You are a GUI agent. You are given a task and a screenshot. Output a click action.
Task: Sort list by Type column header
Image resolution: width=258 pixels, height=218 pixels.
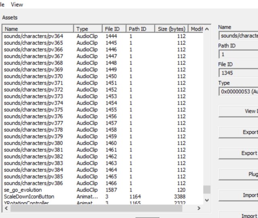coord(88,29)
